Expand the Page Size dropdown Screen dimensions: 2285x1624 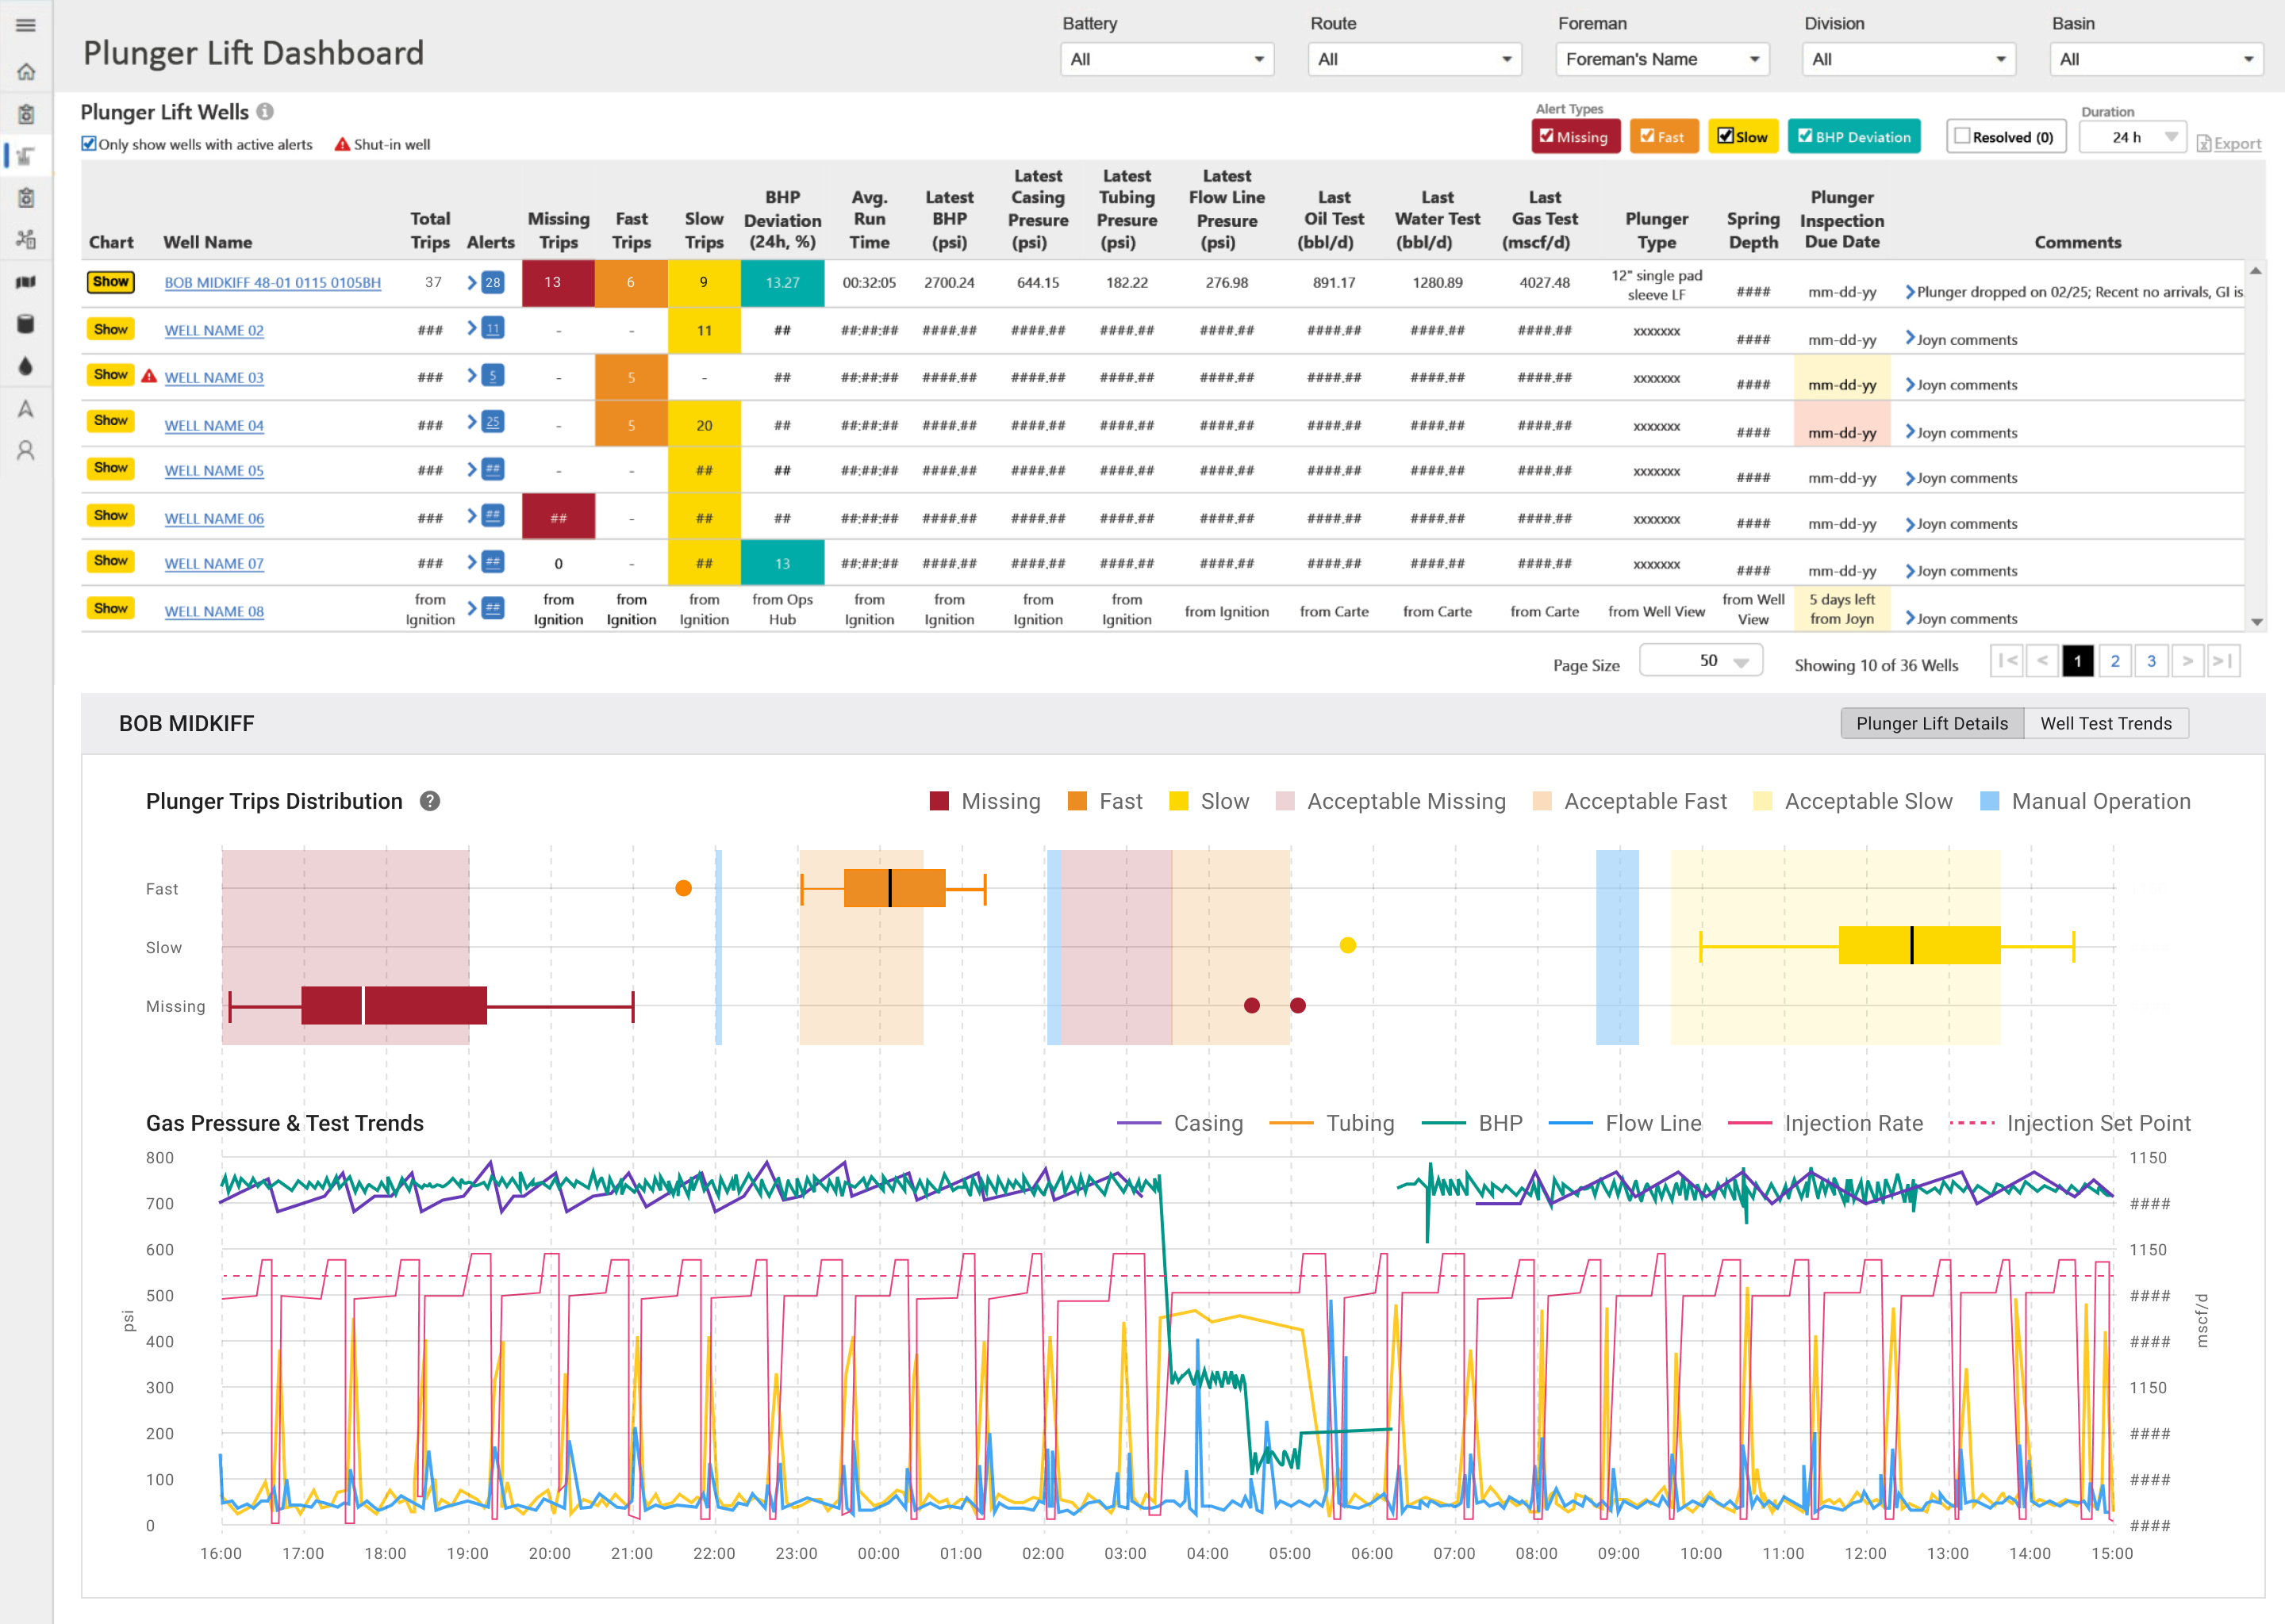tap(1701, 661)
